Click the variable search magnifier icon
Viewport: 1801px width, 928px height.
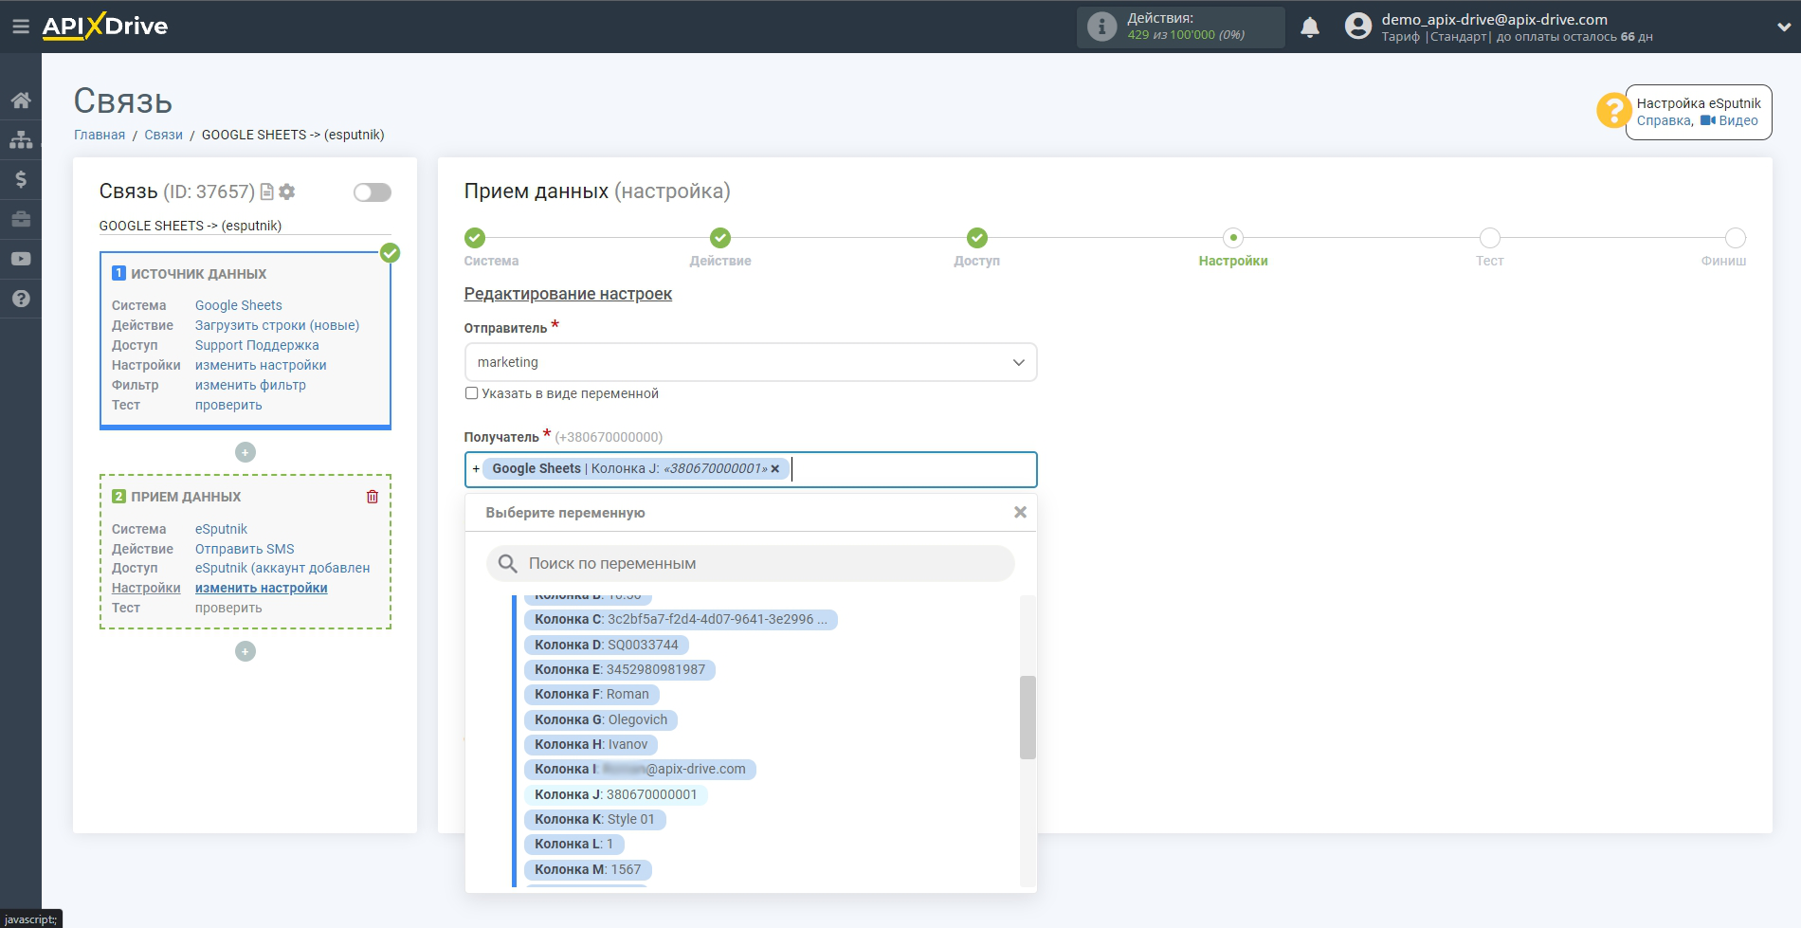tap(508, 563)
